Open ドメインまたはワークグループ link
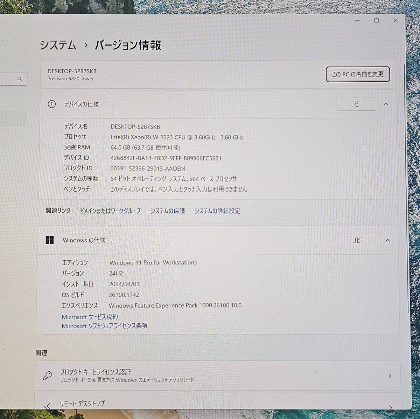This screenshot has width=420, height=419. [x=110, y=211]
